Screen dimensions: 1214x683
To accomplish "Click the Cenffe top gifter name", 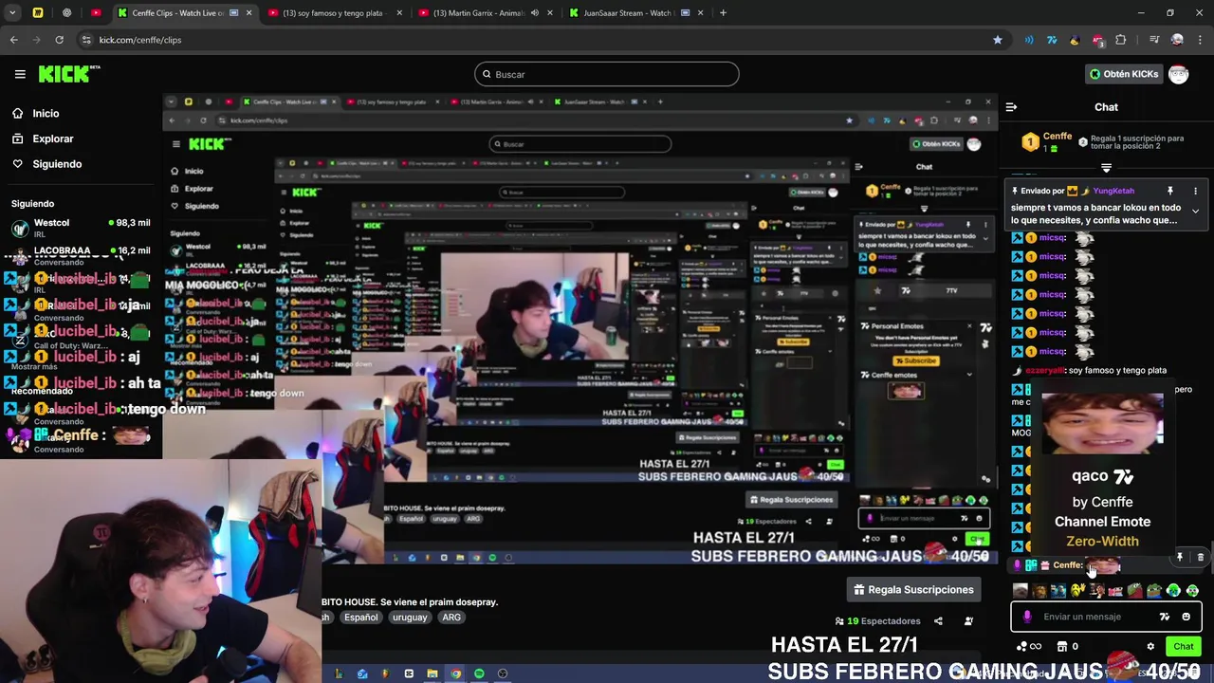I will [x=1057, y=137].
